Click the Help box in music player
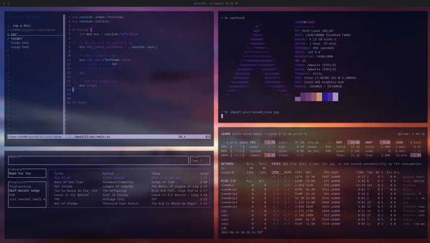 (x=200, y=160)
